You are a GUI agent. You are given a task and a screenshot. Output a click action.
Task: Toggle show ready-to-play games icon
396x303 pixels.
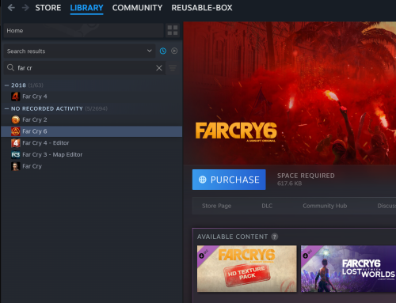click(x=174, y=51)
